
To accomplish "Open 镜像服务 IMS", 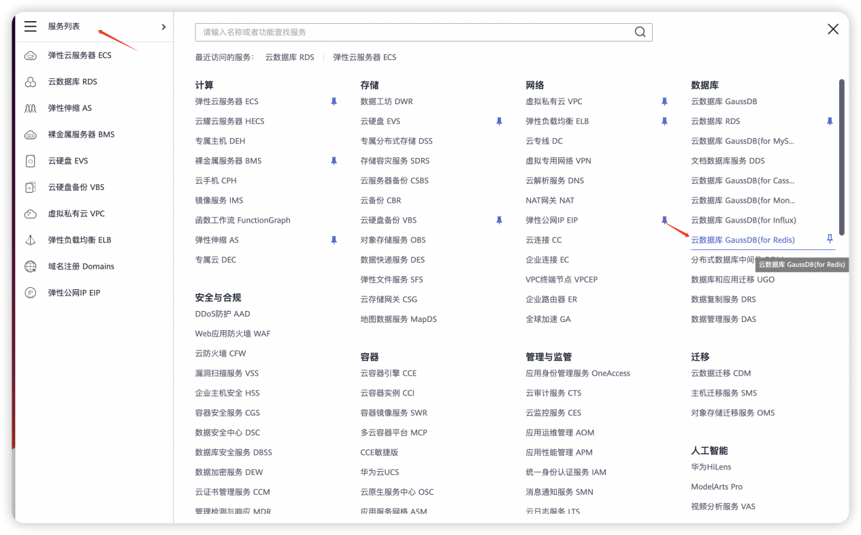I will click(218, 200).
